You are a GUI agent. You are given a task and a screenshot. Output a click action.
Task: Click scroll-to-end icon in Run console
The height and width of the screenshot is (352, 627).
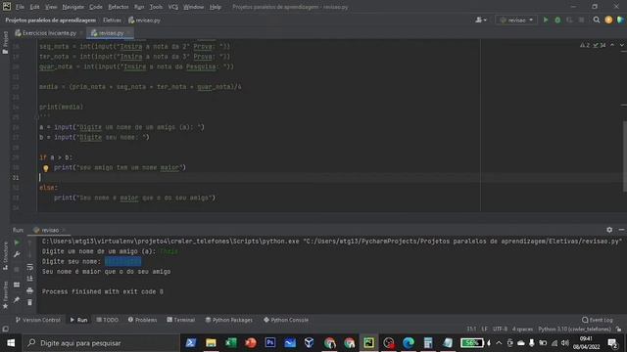(30, 279)
